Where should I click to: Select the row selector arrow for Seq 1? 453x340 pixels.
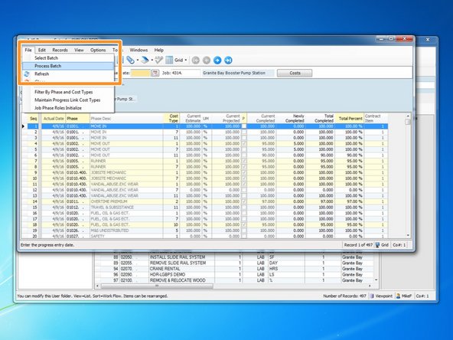click(x=24, y=126)
